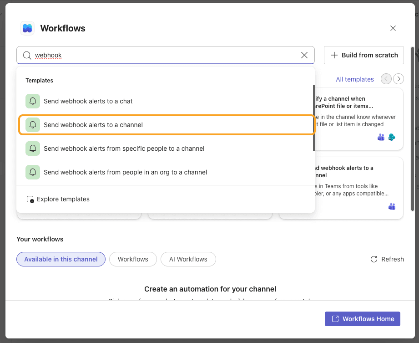Select webhook alerts from people in org

[166, 172]
